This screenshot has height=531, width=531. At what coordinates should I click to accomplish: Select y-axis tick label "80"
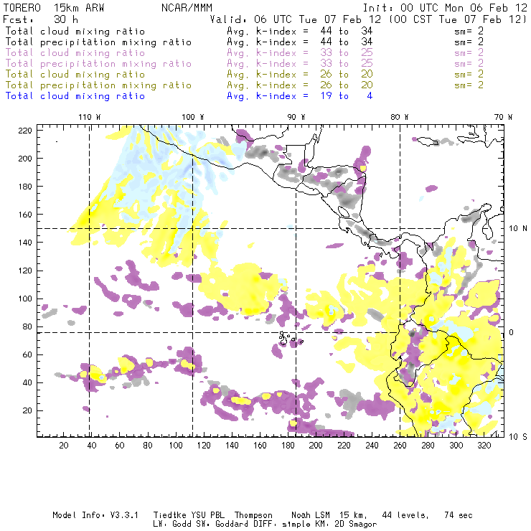click(28, 326)
